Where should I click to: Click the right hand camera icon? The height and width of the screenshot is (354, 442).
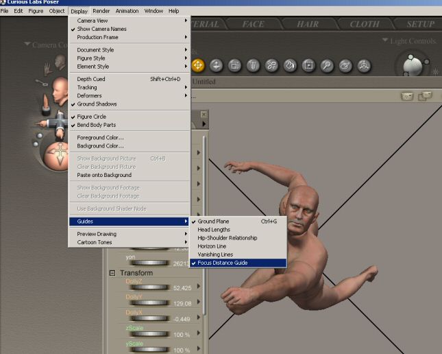click(x=47, y=69)
